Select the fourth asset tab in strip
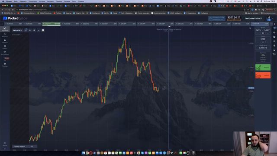 click(70, 24)
